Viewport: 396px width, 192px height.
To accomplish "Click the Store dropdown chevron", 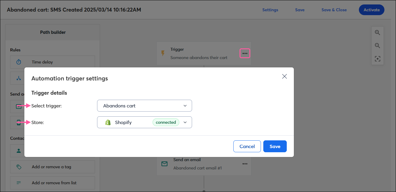I will 185,122.
